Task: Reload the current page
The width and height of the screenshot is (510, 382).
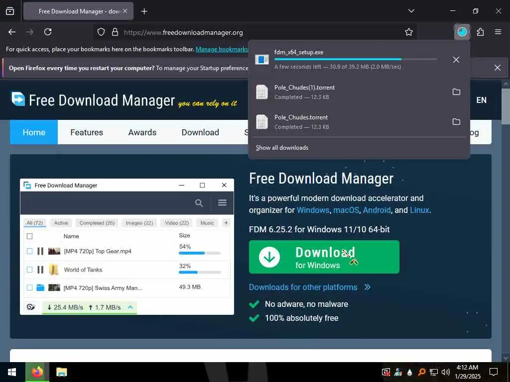Action: coord(48,32)
